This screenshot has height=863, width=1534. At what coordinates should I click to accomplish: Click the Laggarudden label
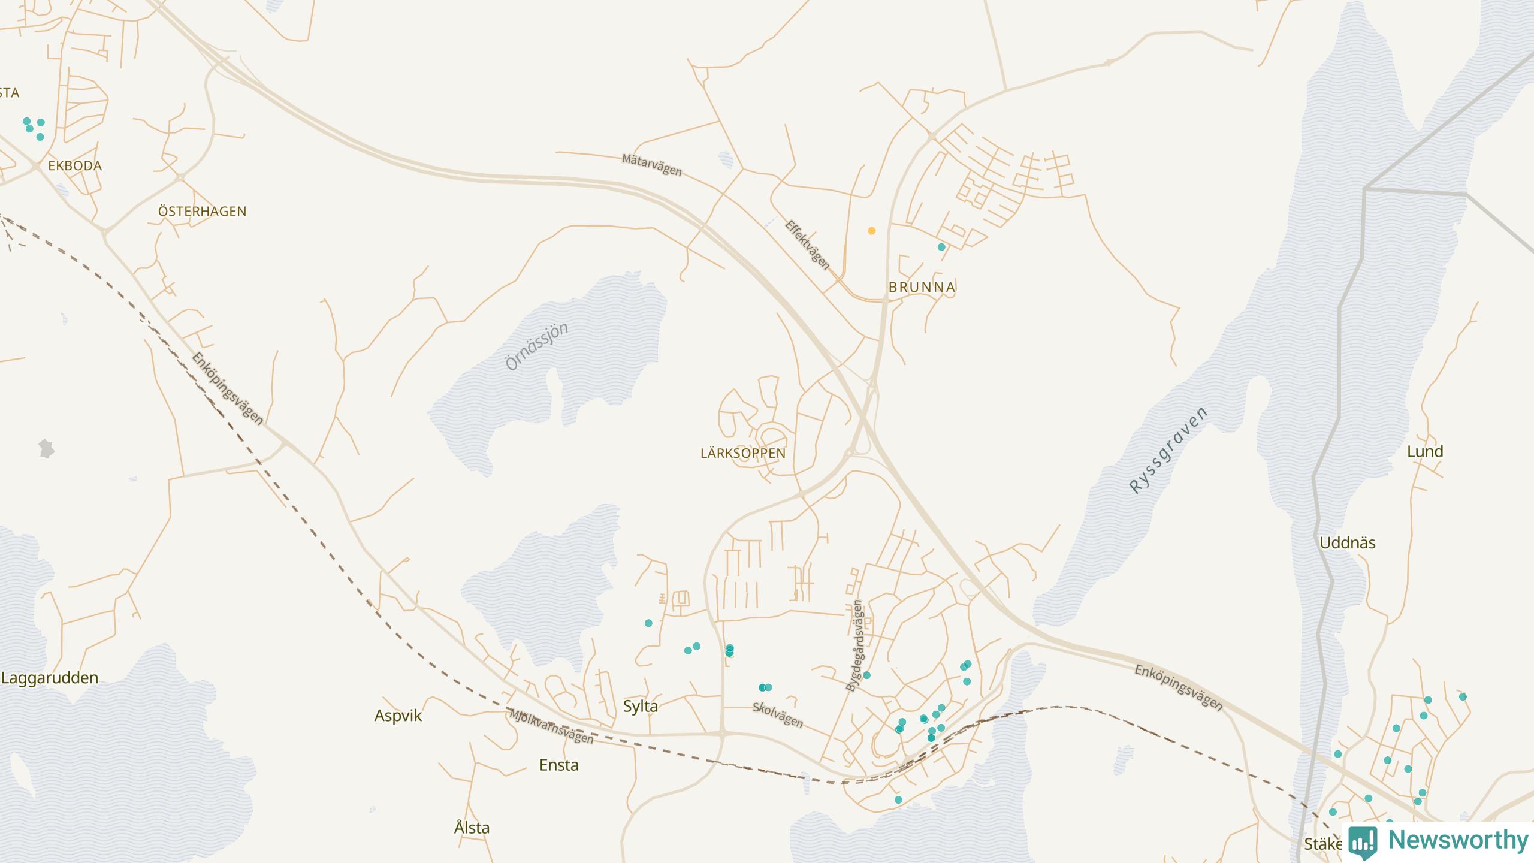(x=50, y=678)
